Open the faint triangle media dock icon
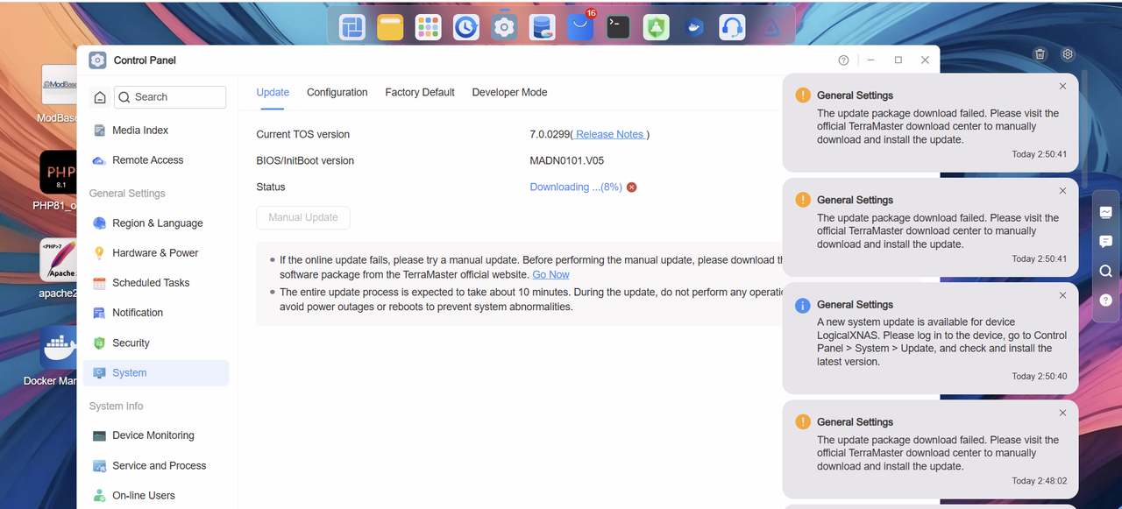The height and width of the screenshot is (509, 1122). pyautogui.click(x=770, y=27)
